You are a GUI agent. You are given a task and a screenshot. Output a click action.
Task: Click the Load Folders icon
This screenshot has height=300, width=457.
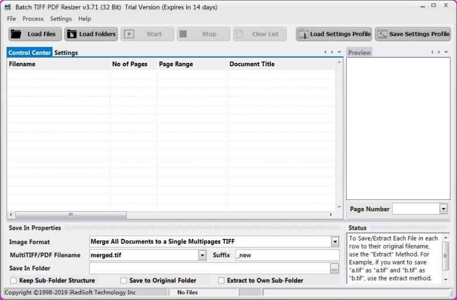(72, 34)
